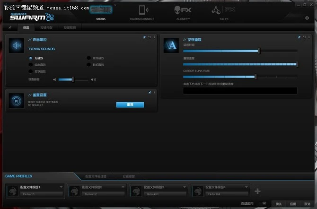Select the top-right typing sound radio option

pos(88,58)
